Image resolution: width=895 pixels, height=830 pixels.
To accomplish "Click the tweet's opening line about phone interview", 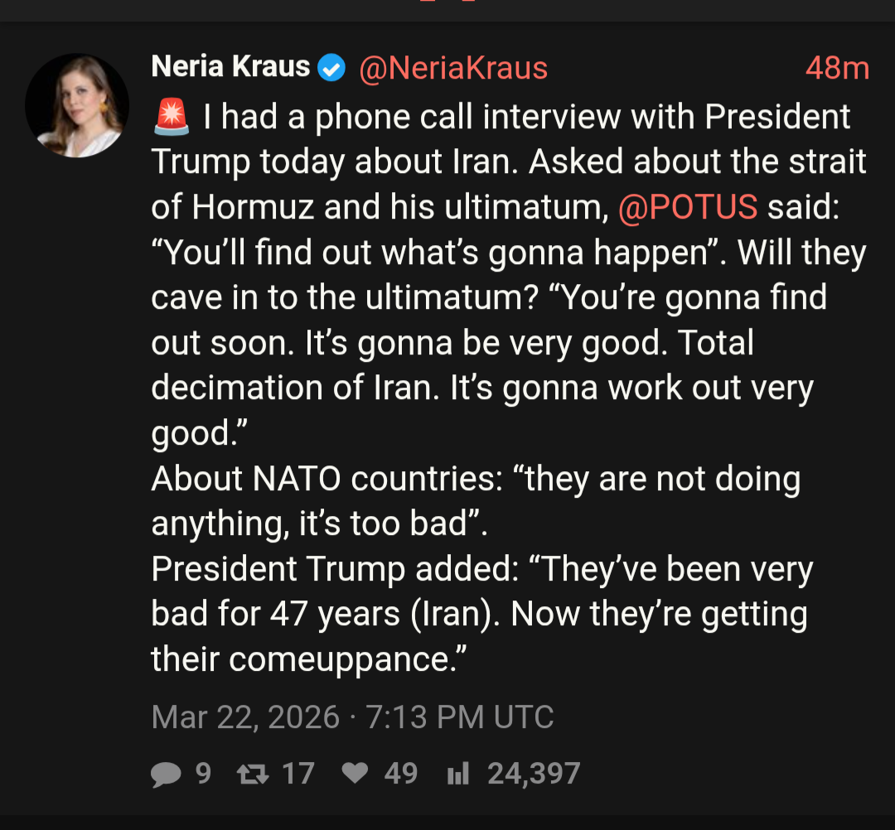I will coord(527,118).
